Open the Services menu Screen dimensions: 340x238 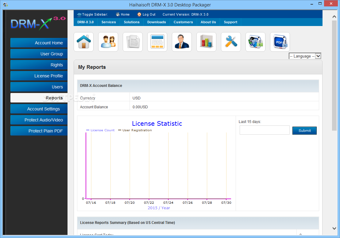[109, 22]
